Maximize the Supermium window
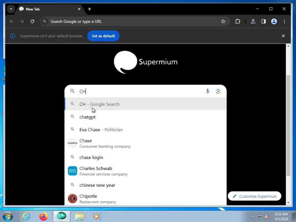This screenshot has width=296, height=222. [271, 9]
